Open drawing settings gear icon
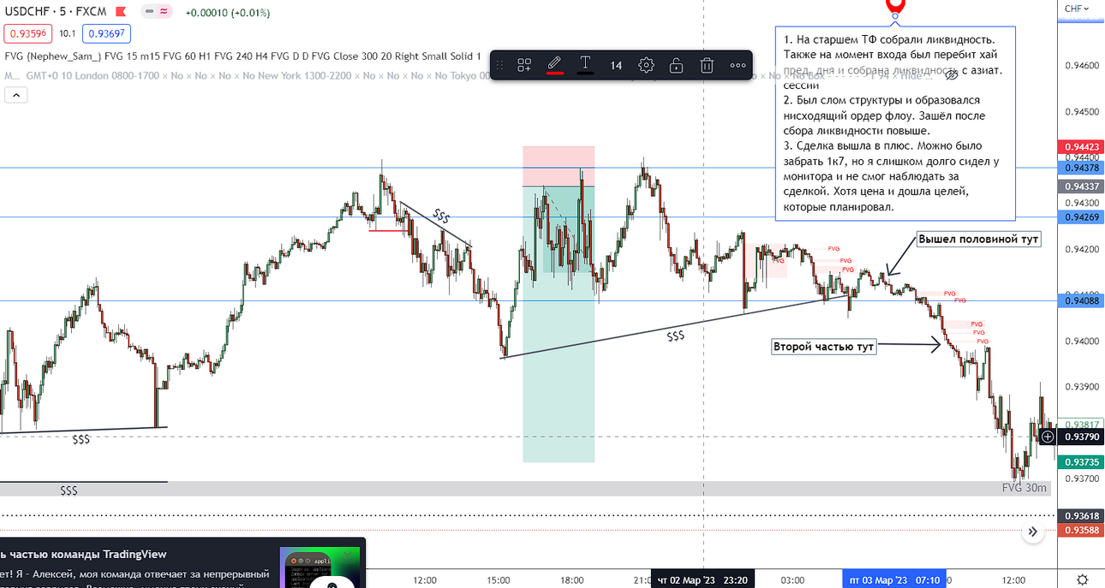The height and width of the screenshot is (588, 1105). 647,65
